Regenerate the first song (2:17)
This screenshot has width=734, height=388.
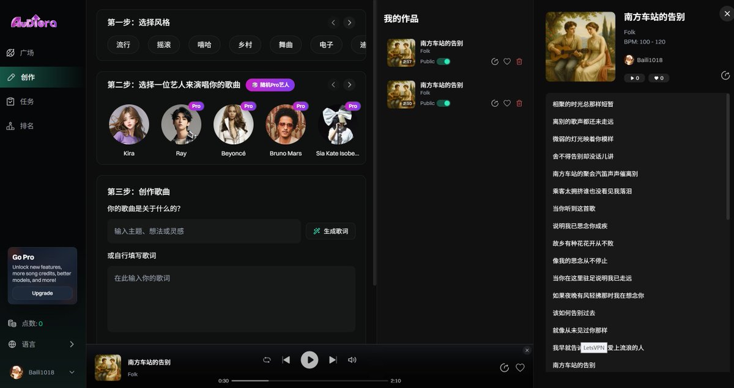point(495,62)
